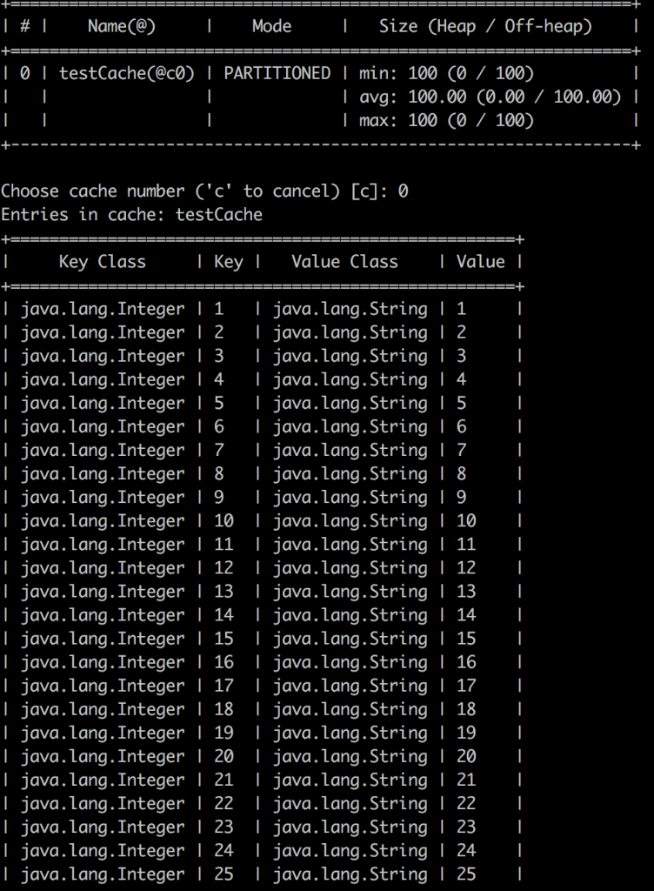The height and width of the screenshot is (891, 654).
Task: Click the 'Value' column header
Action: tap(480, 261)
